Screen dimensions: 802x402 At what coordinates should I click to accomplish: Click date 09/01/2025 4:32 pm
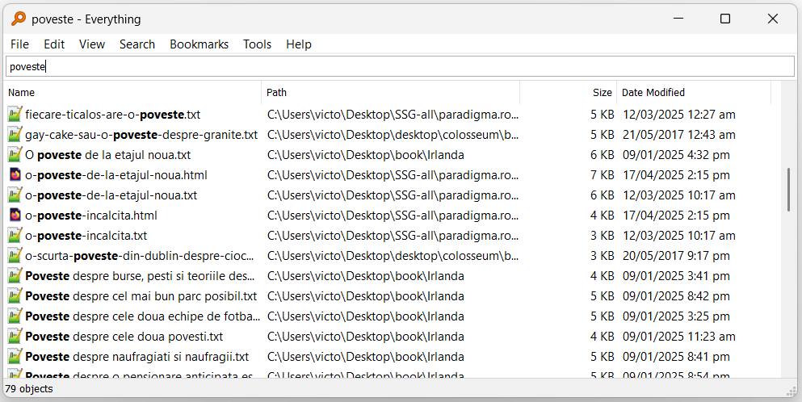[676, 155]
